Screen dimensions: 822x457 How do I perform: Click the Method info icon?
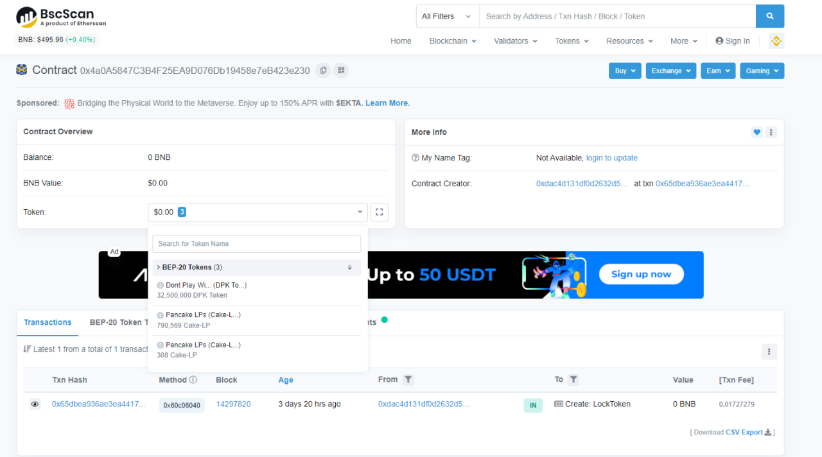click(193, 380)
